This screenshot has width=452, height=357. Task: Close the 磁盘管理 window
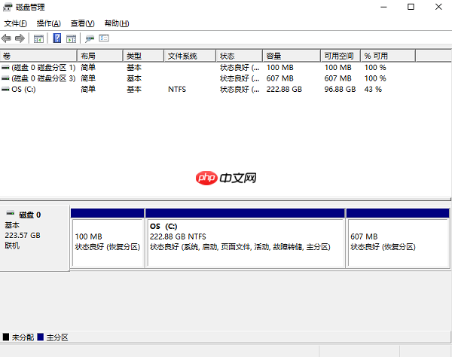pyautogui.click(x=438, y=7)
